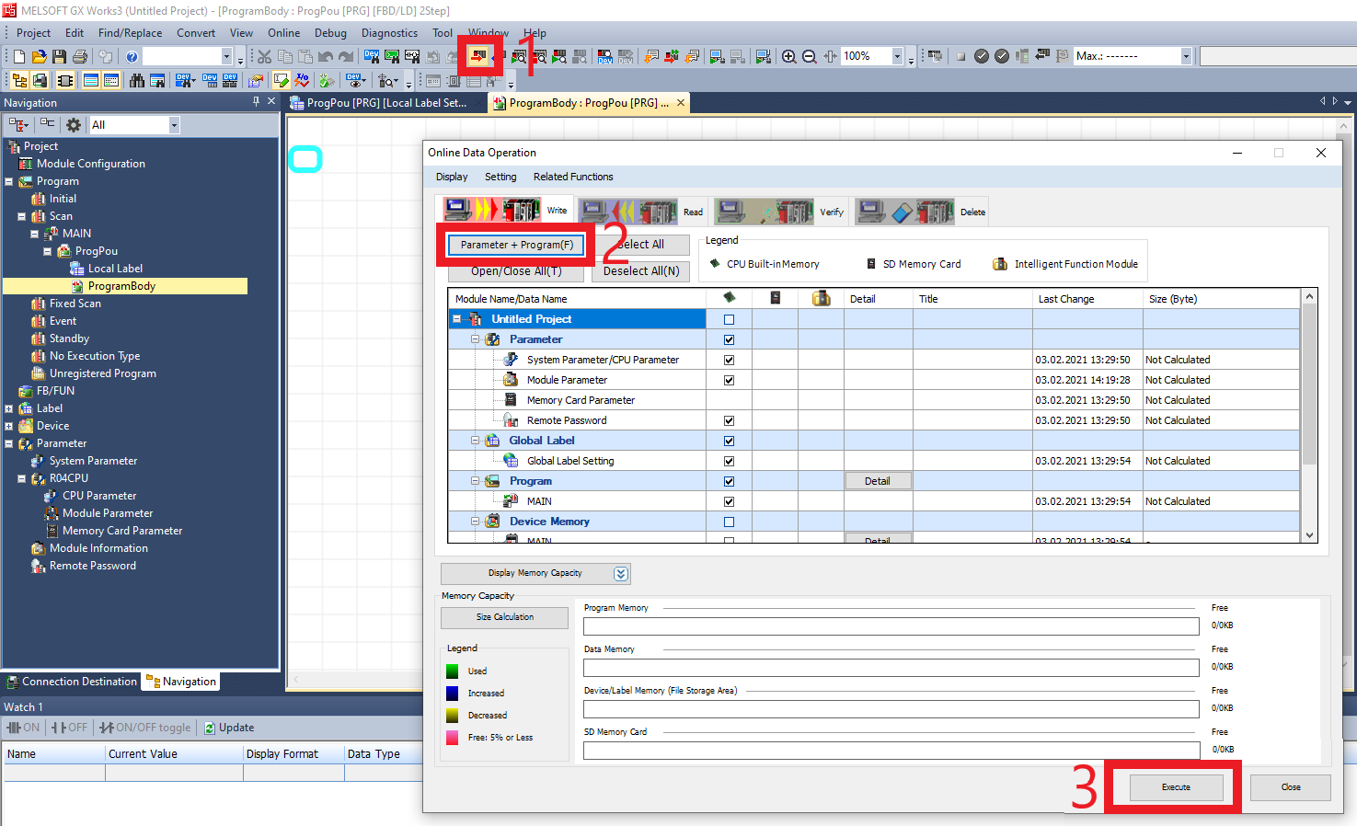This screenshot has width=1357, height=826.
Task: Click the Size Calculation button
Action: [x=504, y=617]
